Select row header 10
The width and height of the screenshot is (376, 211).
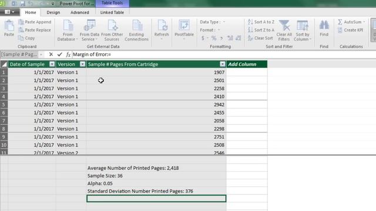pos(4,145)
